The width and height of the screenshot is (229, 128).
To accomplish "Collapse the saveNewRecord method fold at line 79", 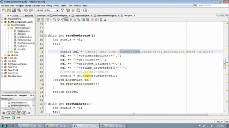I will [45, 36].
